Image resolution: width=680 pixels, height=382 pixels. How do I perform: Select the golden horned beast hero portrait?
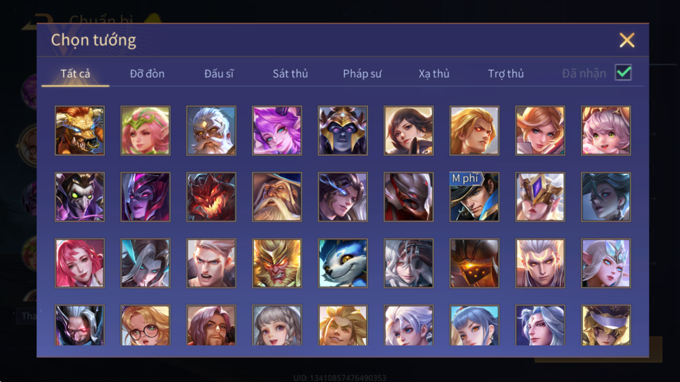tap(80, 131)
